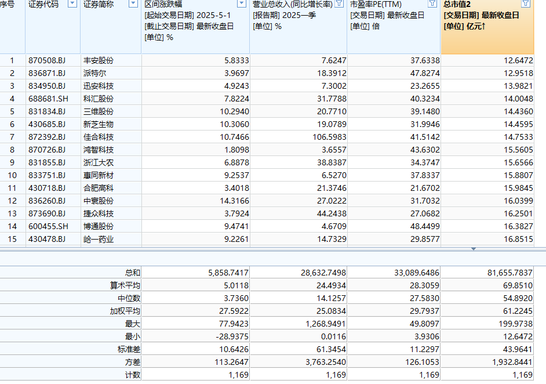Select stock code 870508.BJ
The height and width of the screenshot is (384, 546).
coord(47,61)
